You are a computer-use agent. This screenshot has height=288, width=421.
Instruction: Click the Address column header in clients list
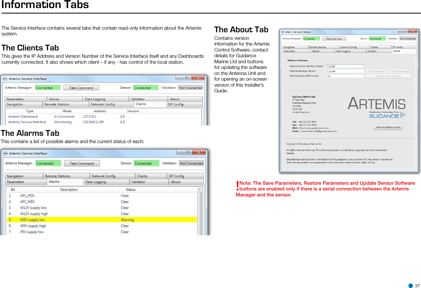(100, 111)
